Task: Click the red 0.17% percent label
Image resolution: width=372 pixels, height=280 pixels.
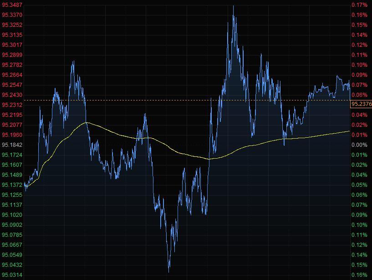Action: (359, 5)
